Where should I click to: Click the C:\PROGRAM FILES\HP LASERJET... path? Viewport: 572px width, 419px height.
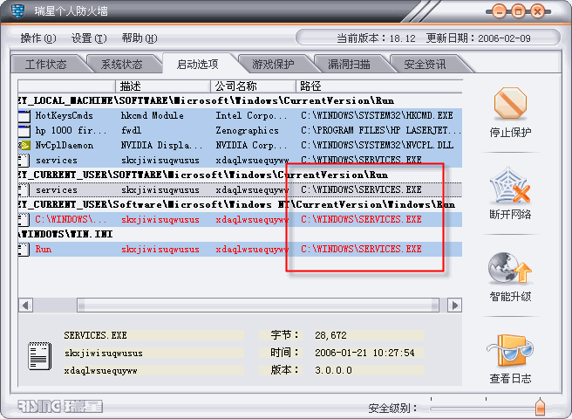pyautogui.click(x=381, y=130)
